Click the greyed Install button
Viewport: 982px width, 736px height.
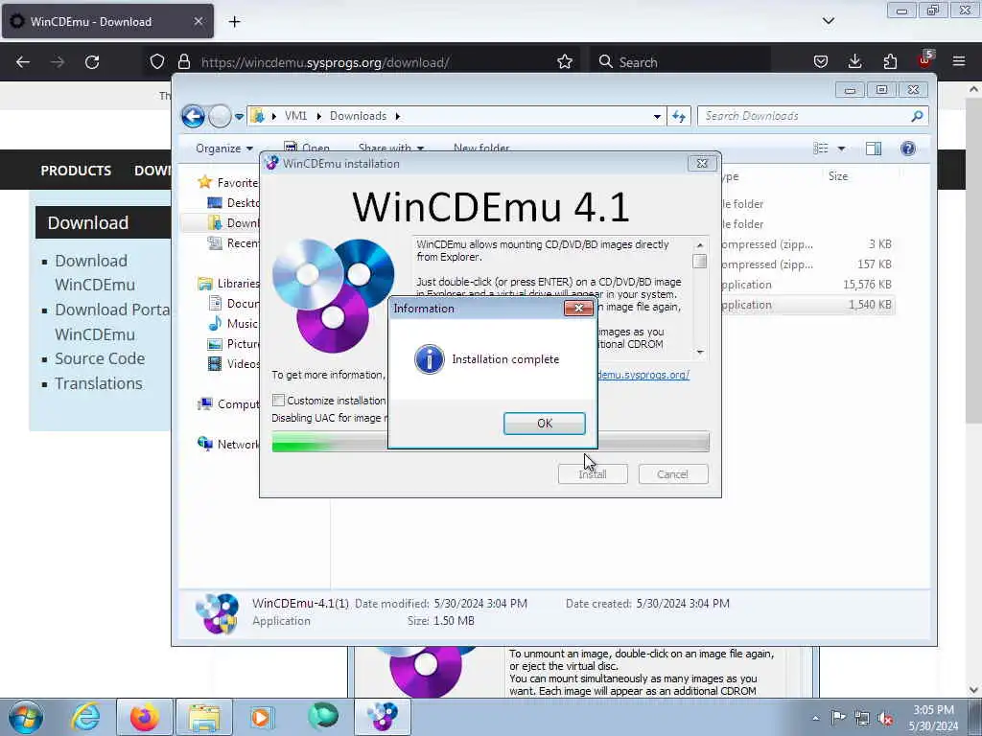click(593, 473)
